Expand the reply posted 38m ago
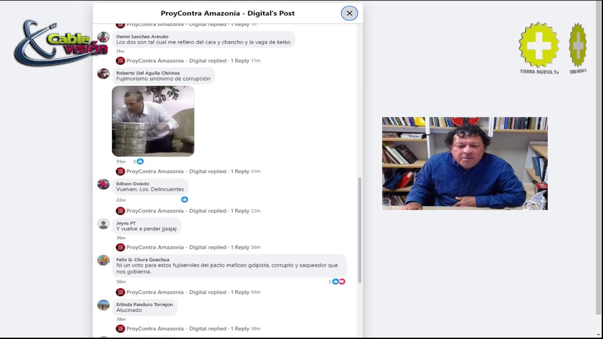Viewport: 603px width, 339px height. tap(188, 329)
